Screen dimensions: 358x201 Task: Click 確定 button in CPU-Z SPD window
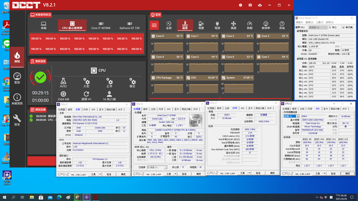pyautogui.click(x=348, y=173)
